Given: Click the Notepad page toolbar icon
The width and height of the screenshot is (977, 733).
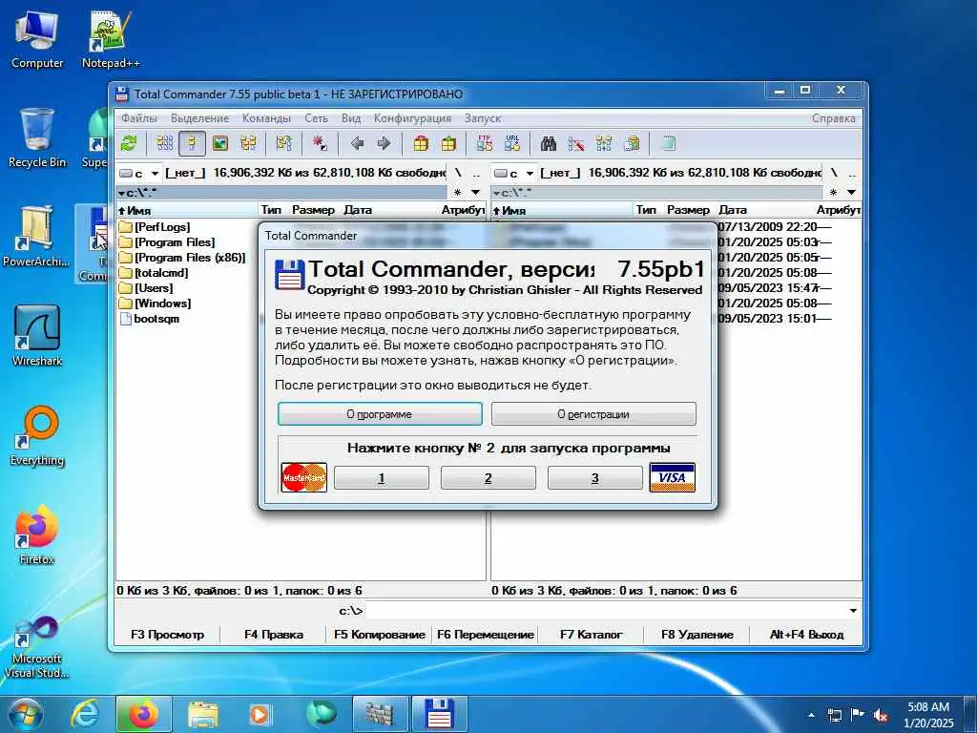Looking at the screenshot, I should [x=668, y=144].
